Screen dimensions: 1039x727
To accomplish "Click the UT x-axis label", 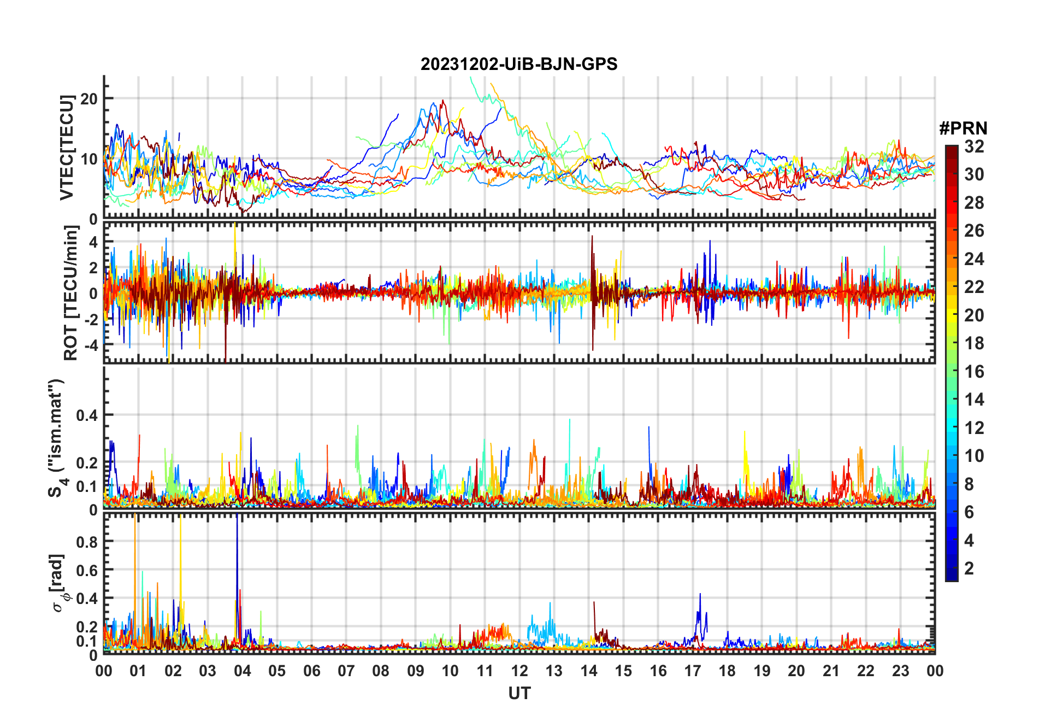I will click(x=519, y=694).
